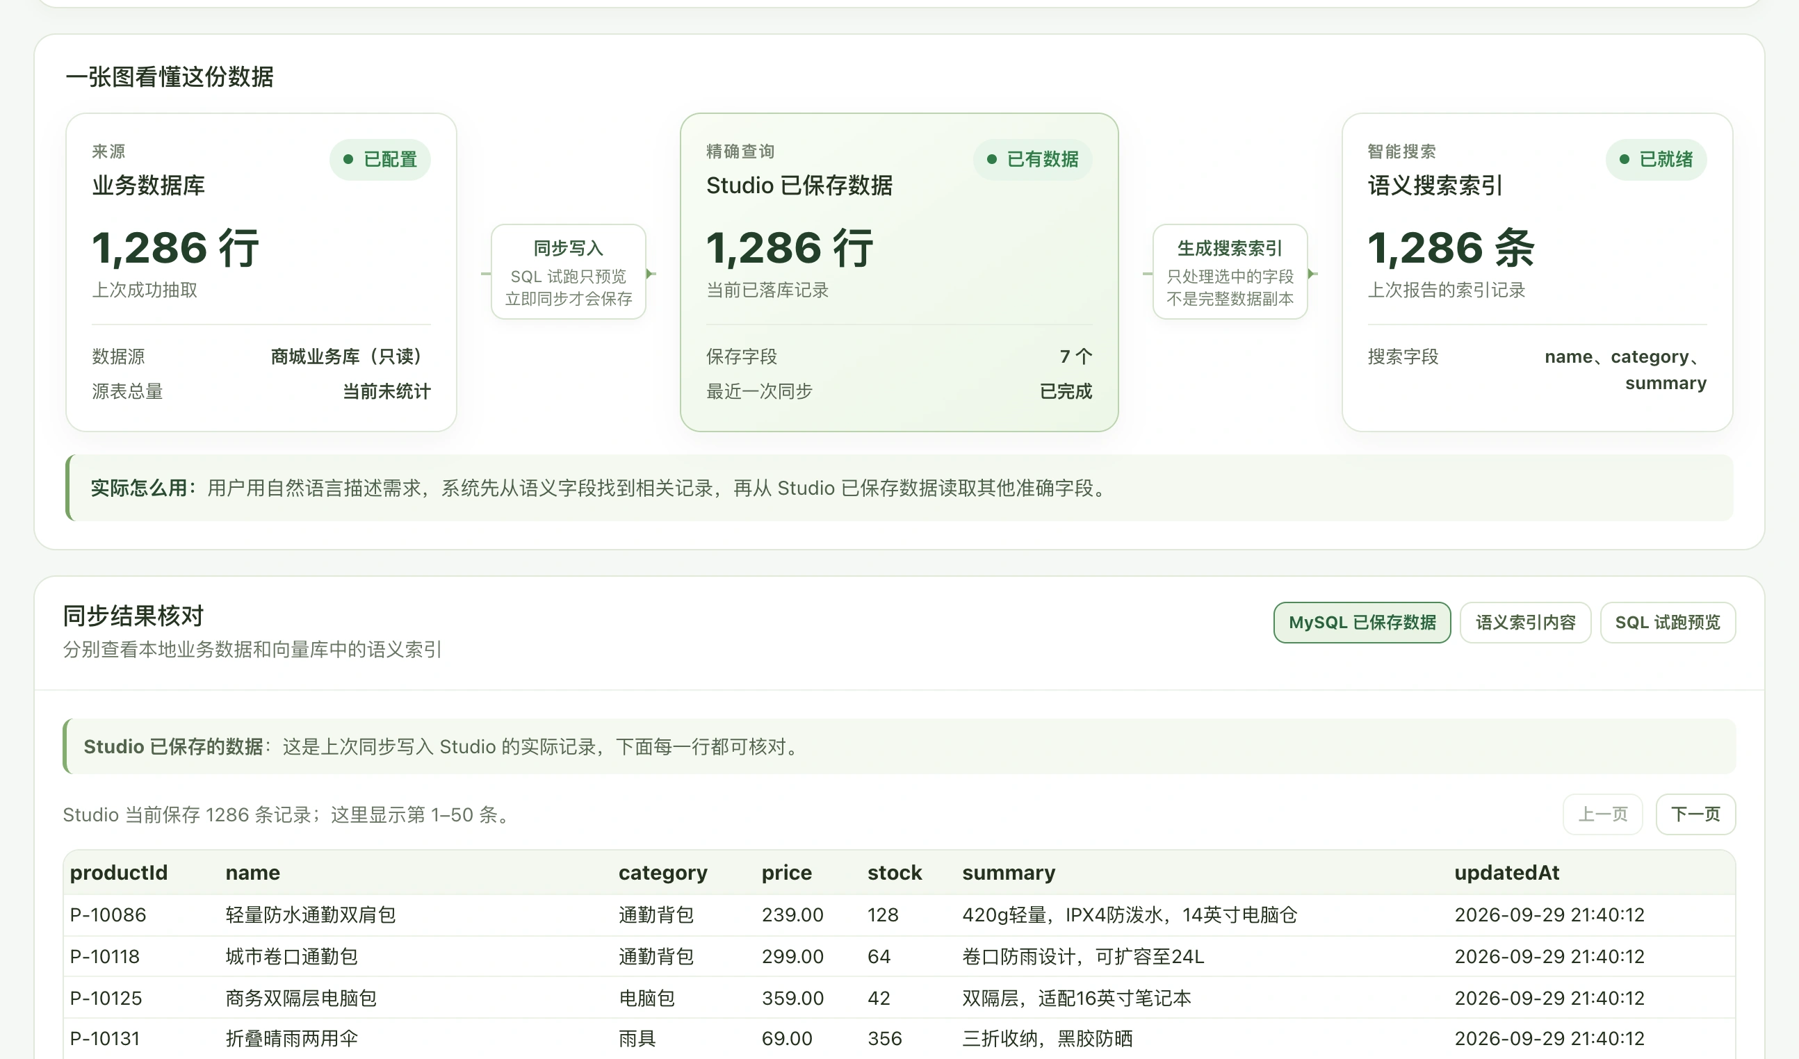Click the summary column header
This screenshot has width=1799, height=1059.
[1008, 872]
